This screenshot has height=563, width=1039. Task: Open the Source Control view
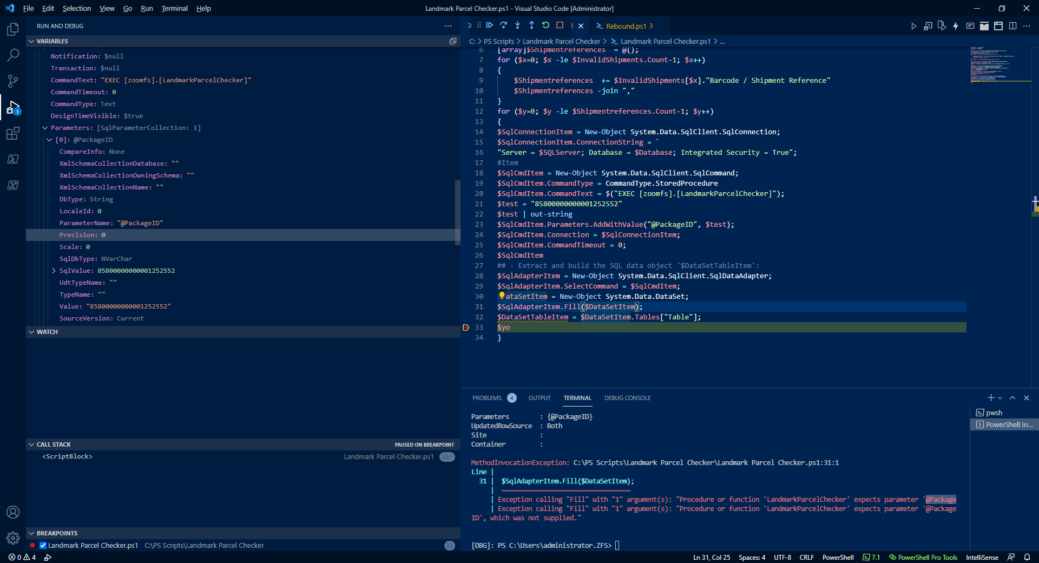point(13,81)
